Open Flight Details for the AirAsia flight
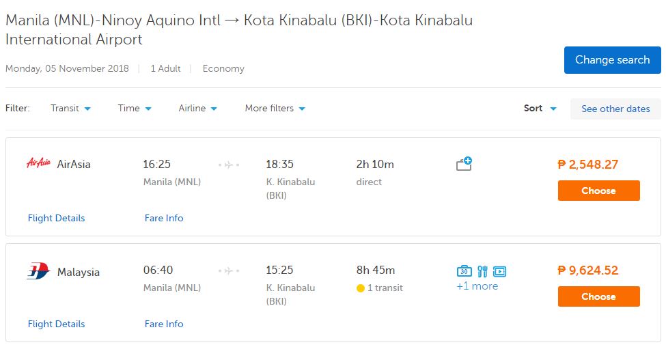The image size is (666, 347). click(57, 218)
